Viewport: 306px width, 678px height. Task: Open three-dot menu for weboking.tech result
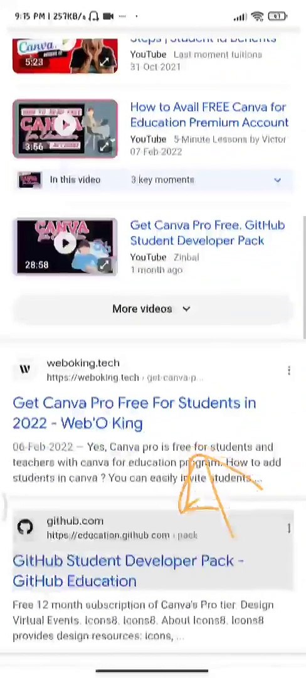click(x=288, y=370)
